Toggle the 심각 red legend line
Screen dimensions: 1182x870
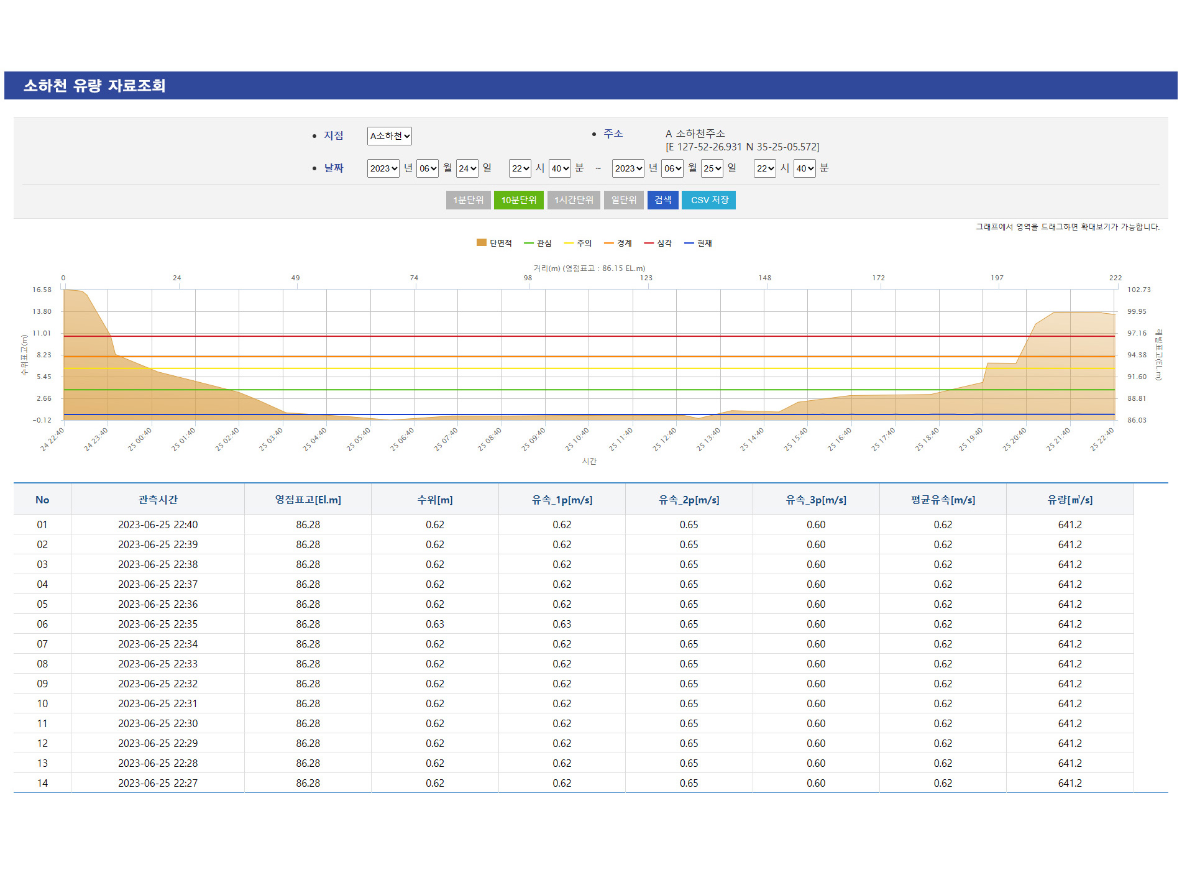point(658,243)
